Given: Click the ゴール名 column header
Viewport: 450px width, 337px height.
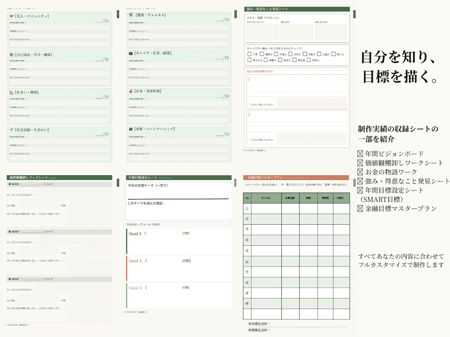Looking at the screenshot, I should (x=266, y=198).
